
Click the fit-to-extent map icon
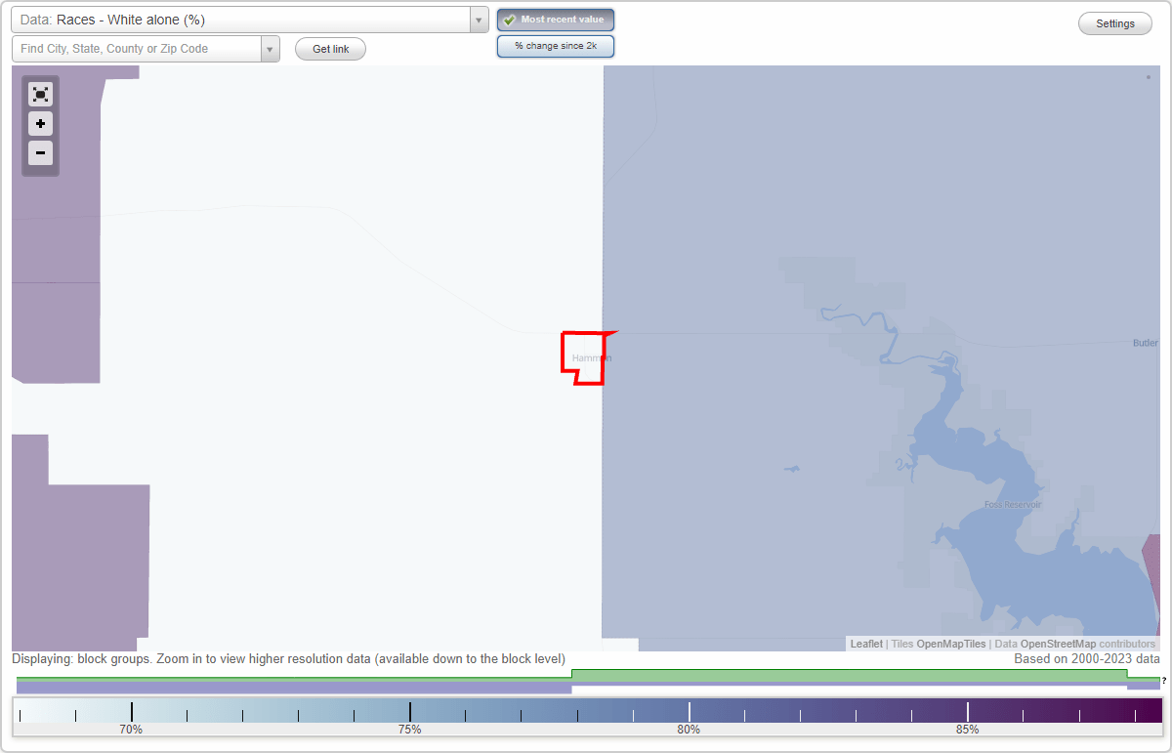[40, 94]
